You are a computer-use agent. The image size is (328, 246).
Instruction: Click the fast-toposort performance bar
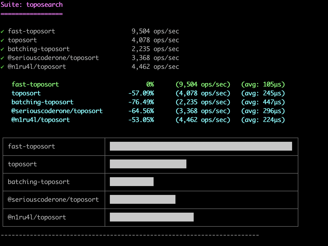tap(201, 146)
